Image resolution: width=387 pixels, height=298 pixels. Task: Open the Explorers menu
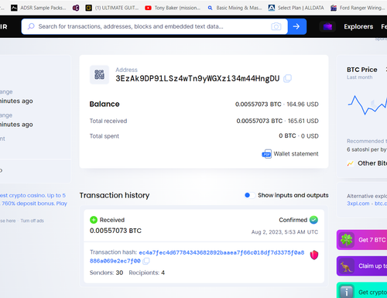(x=358, y=26)
